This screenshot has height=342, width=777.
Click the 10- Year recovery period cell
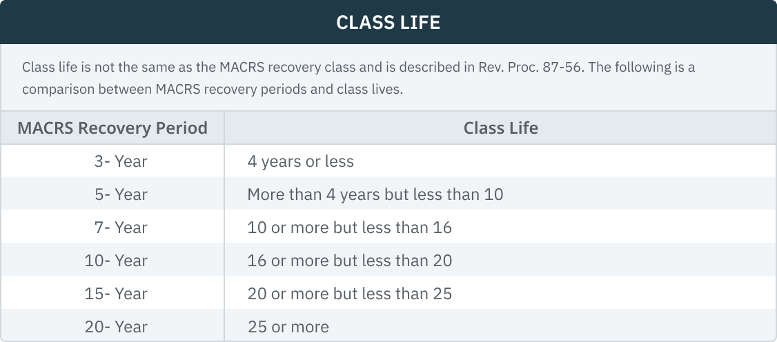tap(117, 261)
